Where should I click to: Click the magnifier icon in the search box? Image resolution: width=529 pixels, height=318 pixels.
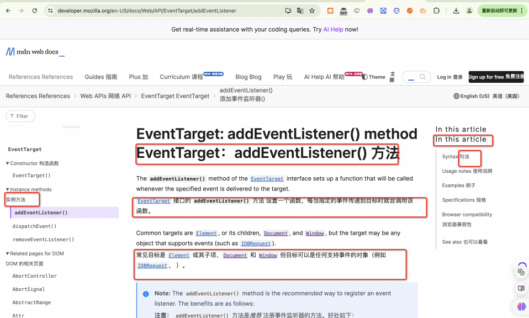(x=423, y=77)
